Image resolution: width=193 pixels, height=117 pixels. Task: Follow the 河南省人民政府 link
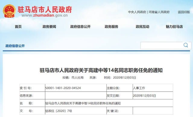(159, 12)
